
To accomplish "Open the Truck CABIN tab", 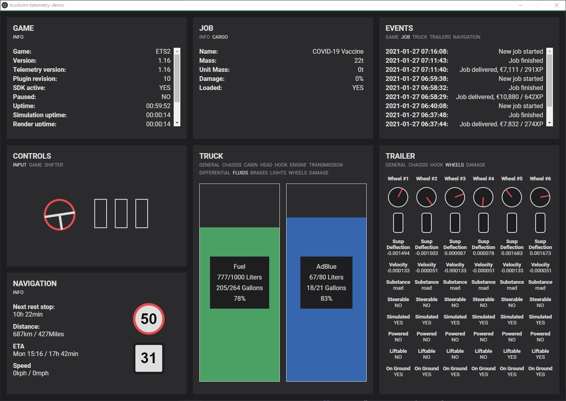I will point(251,165).
